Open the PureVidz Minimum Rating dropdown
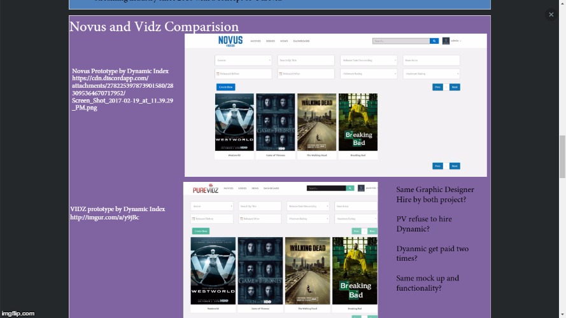Viewport: 566px width, 318px height. tap(308, 219)
